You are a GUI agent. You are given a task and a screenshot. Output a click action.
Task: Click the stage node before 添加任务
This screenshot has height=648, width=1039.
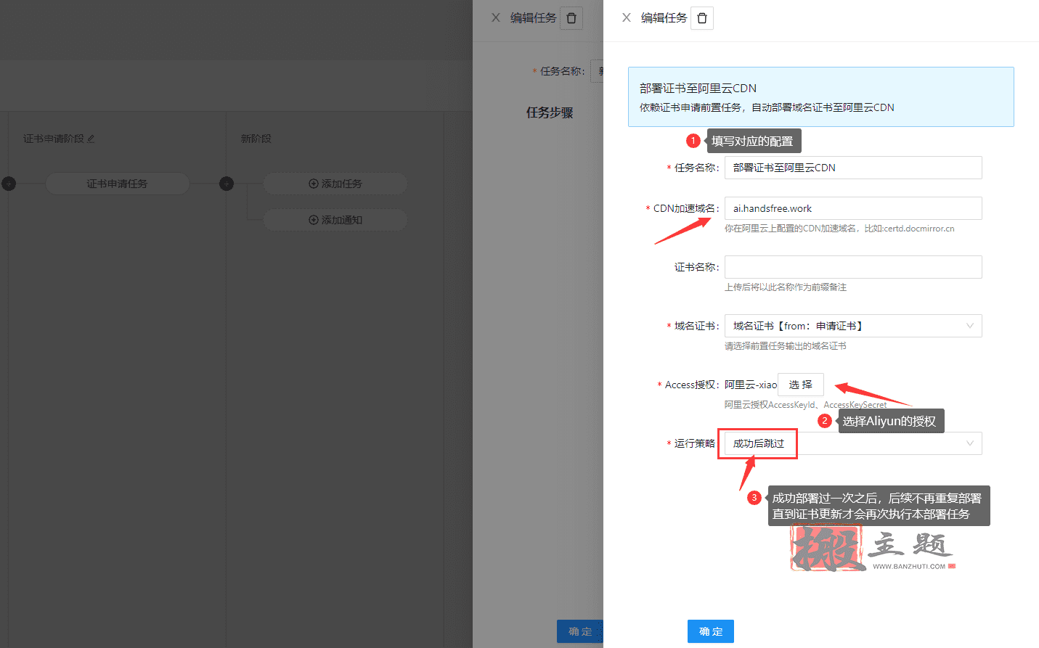[x=227, y=184]
